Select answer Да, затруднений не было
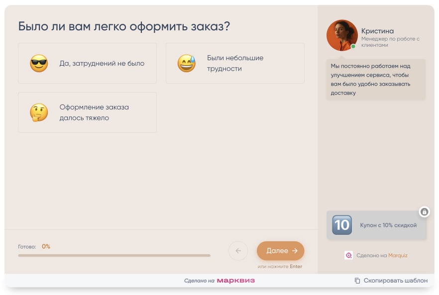This screenshot has height=295, width=439. [87, 63]
